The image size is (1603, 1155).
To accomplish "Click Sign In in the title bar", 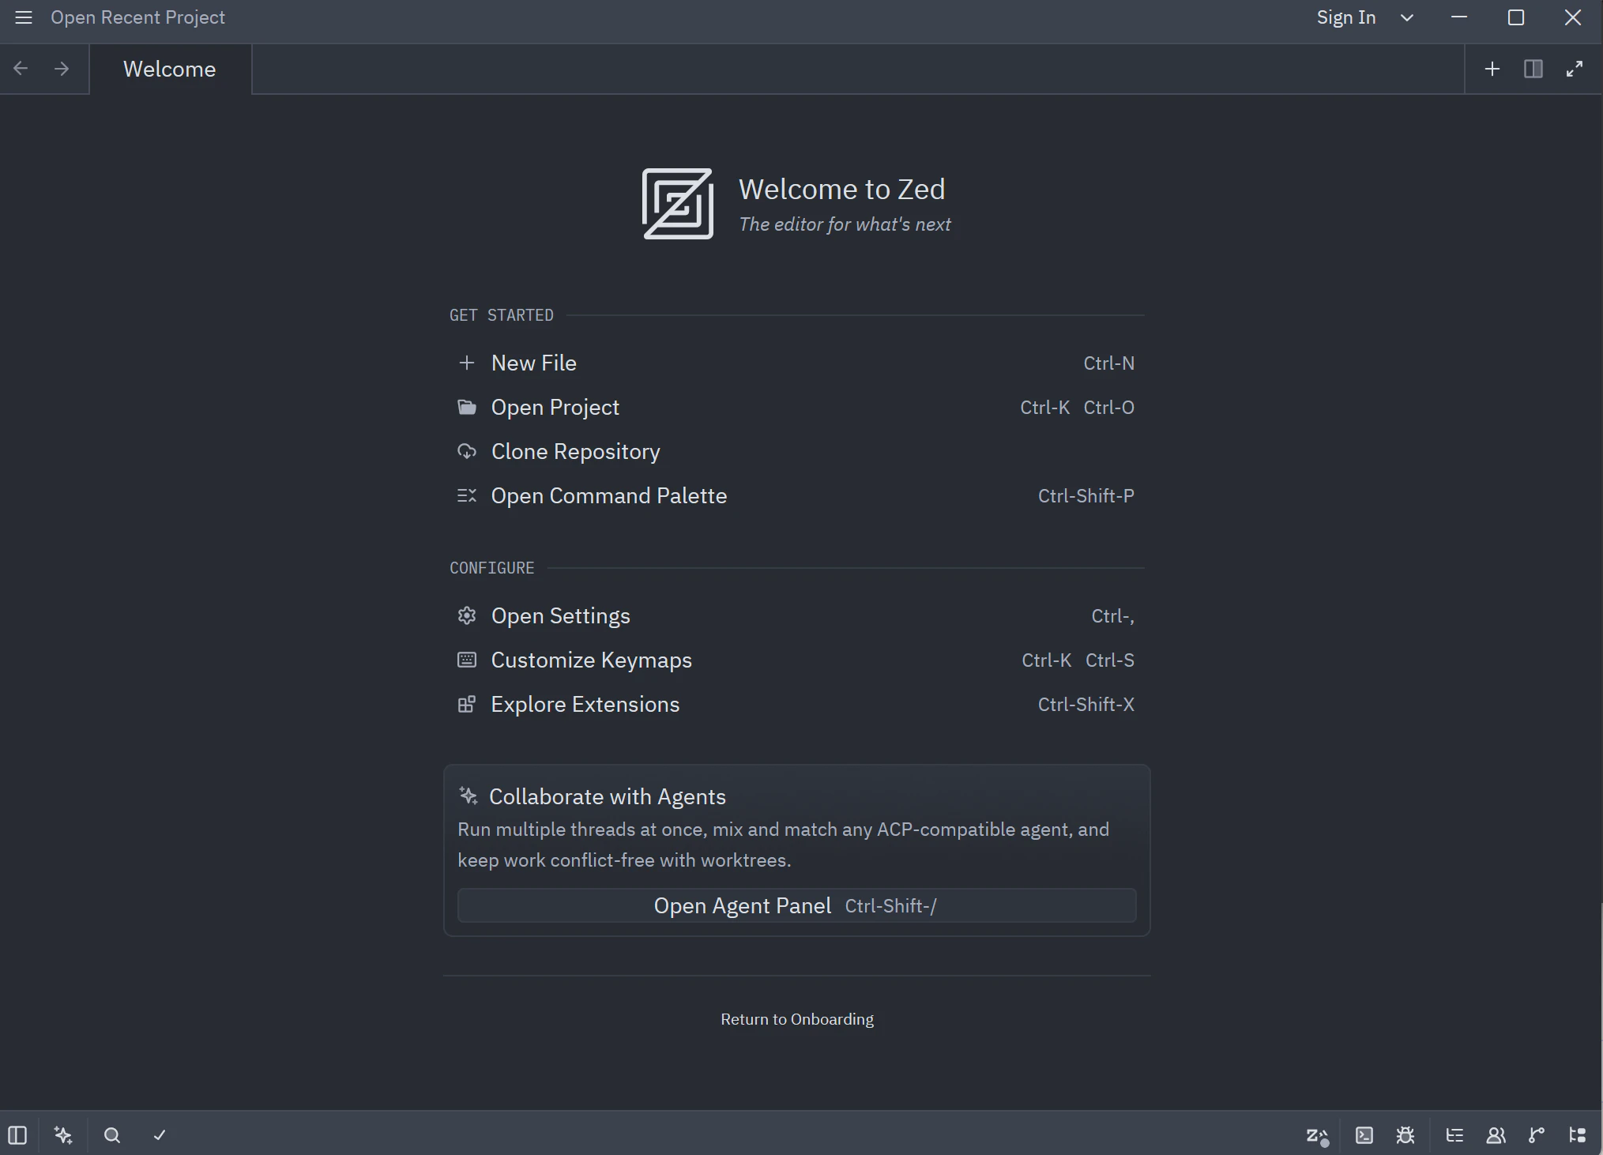I will [1346, 17].
